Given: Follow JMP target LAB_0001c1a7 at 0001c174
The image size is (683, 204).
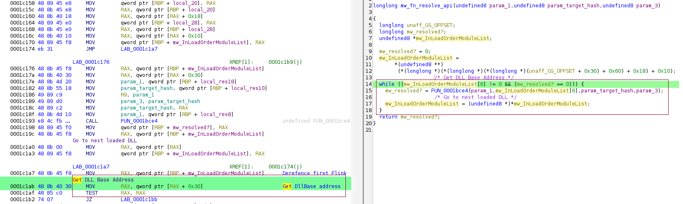Looking at the screenshot, I should tap(139, 48).
